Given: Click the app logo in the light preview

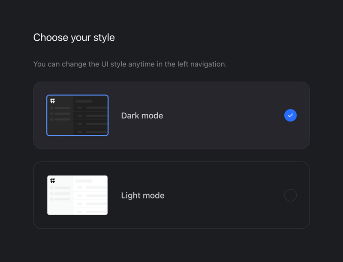Looking at the screenshot, I should tap(52, 180).
